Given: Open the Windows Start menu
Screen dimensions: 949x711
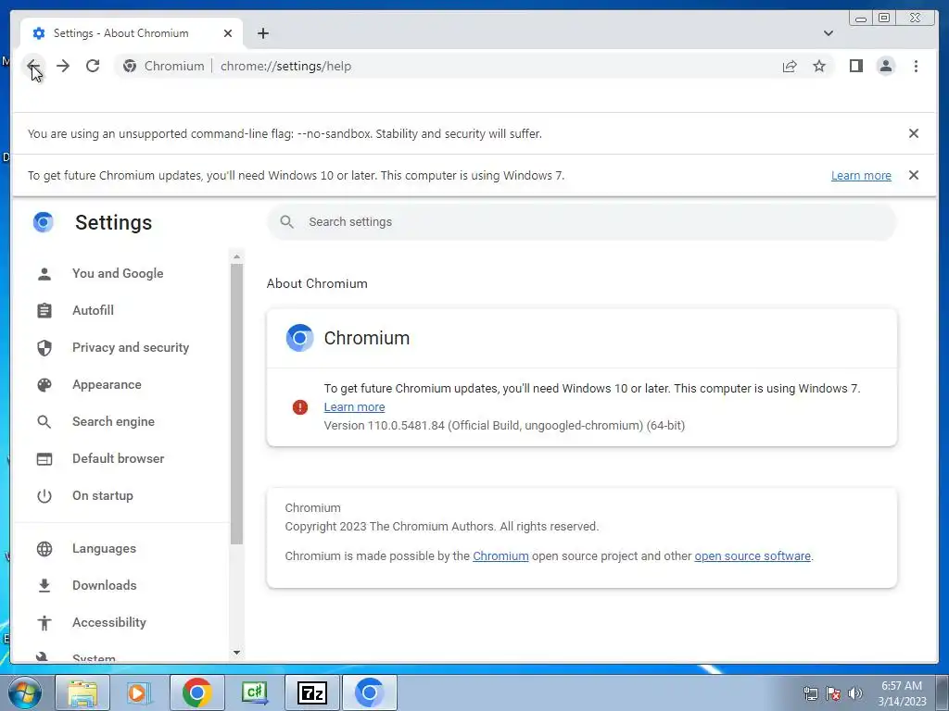Looking at the screenshot, I should pos(25,692).
